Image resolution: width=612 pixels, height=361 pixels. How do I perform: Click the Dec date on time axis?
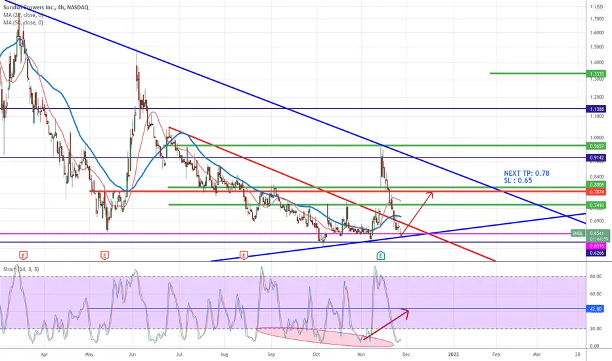pyautogui.click(x=406, y=354)
